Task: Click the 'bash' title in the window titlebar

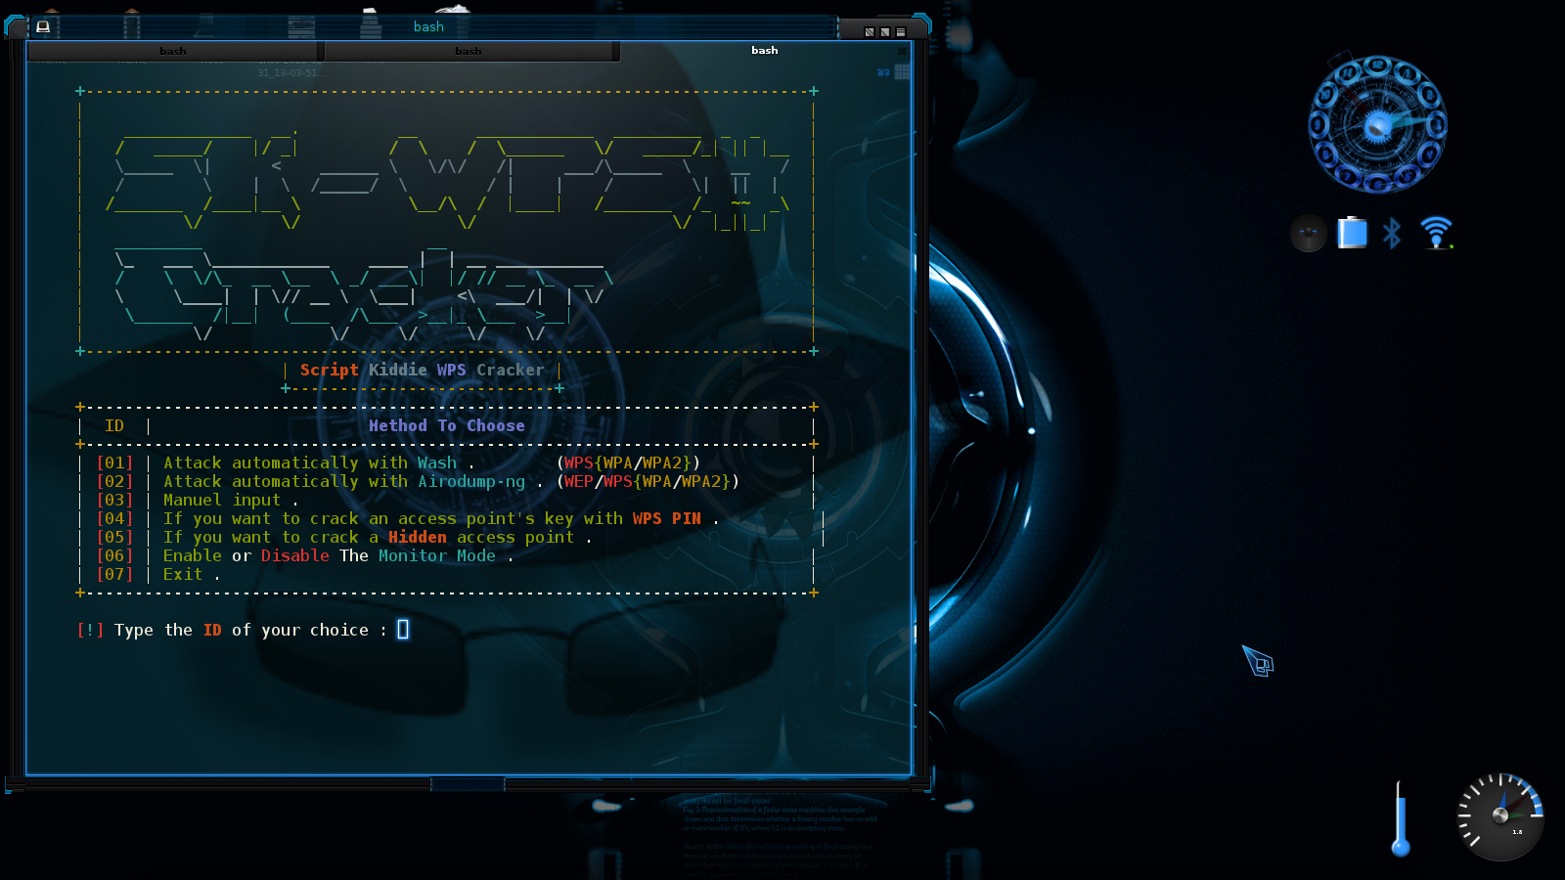Action: point(428,27)
